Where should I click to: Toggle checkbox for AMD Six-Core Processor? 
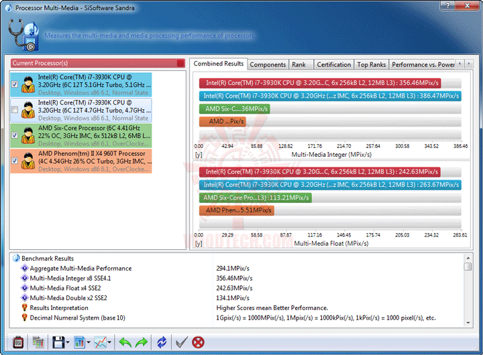tap(15, 135)
